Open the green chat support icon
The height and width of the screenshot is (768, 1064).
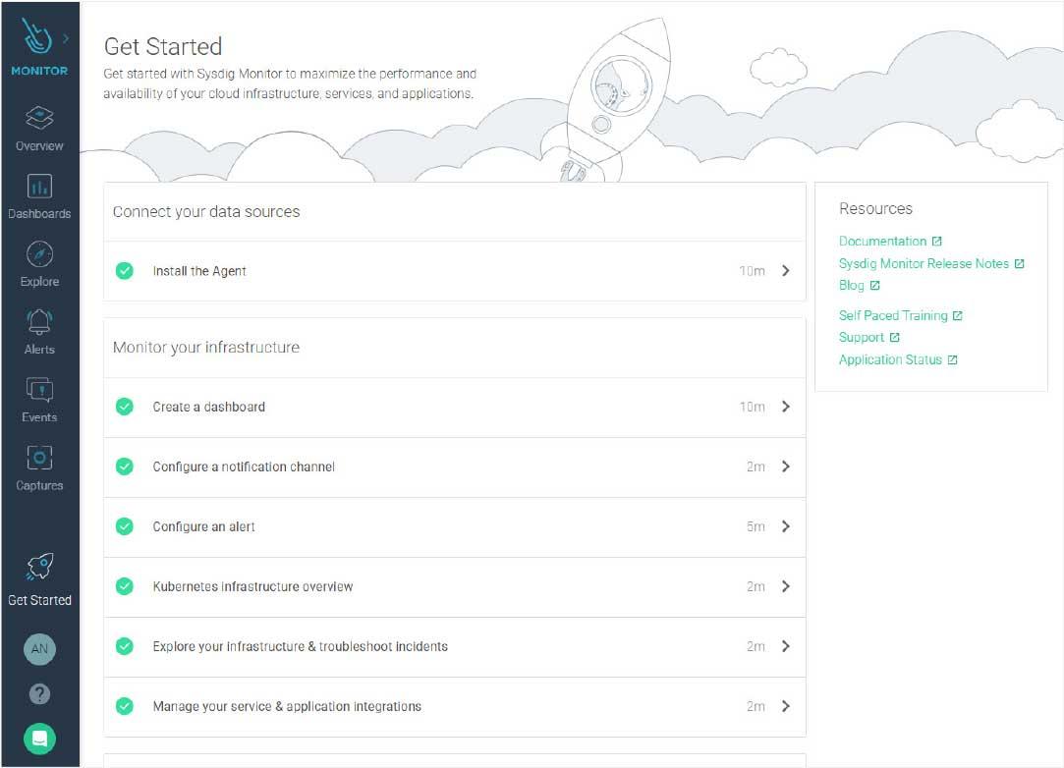(39, 739)
